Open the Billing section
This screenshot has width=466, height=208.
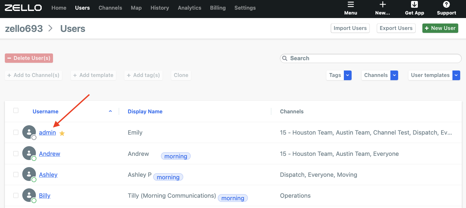point(217,8)
